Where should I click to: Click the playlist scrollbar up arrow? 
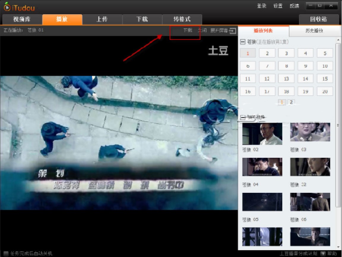pos(338,40)
